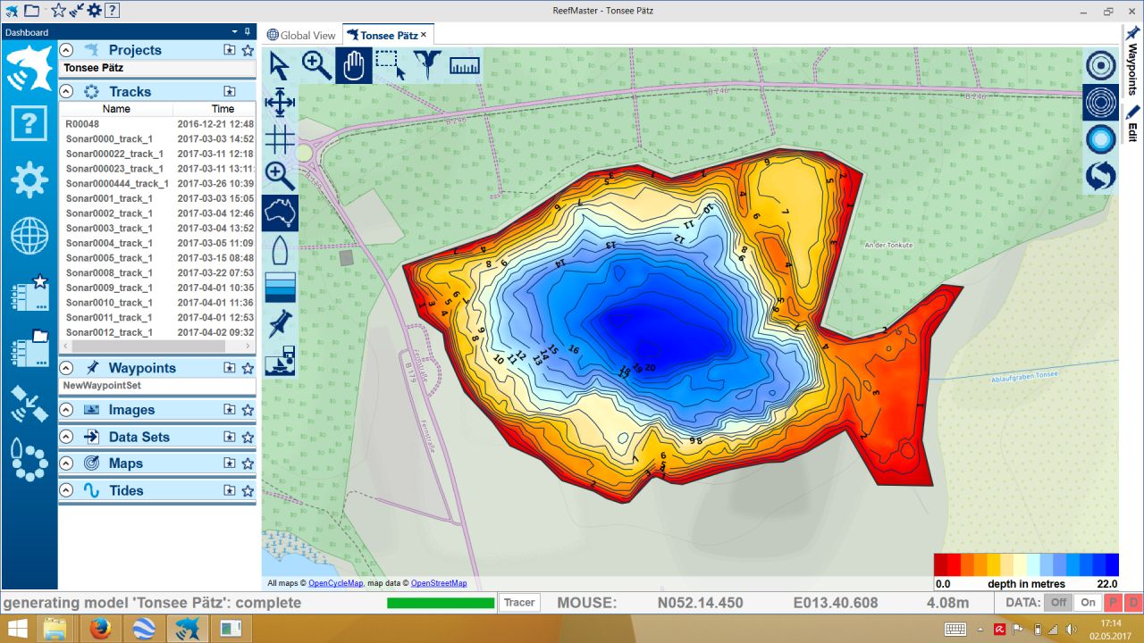Image resolution: width=1144 pixels, height=643 pixels.
Task: Toggle the grid overlay icon
Action: click(x=280, y=139)
